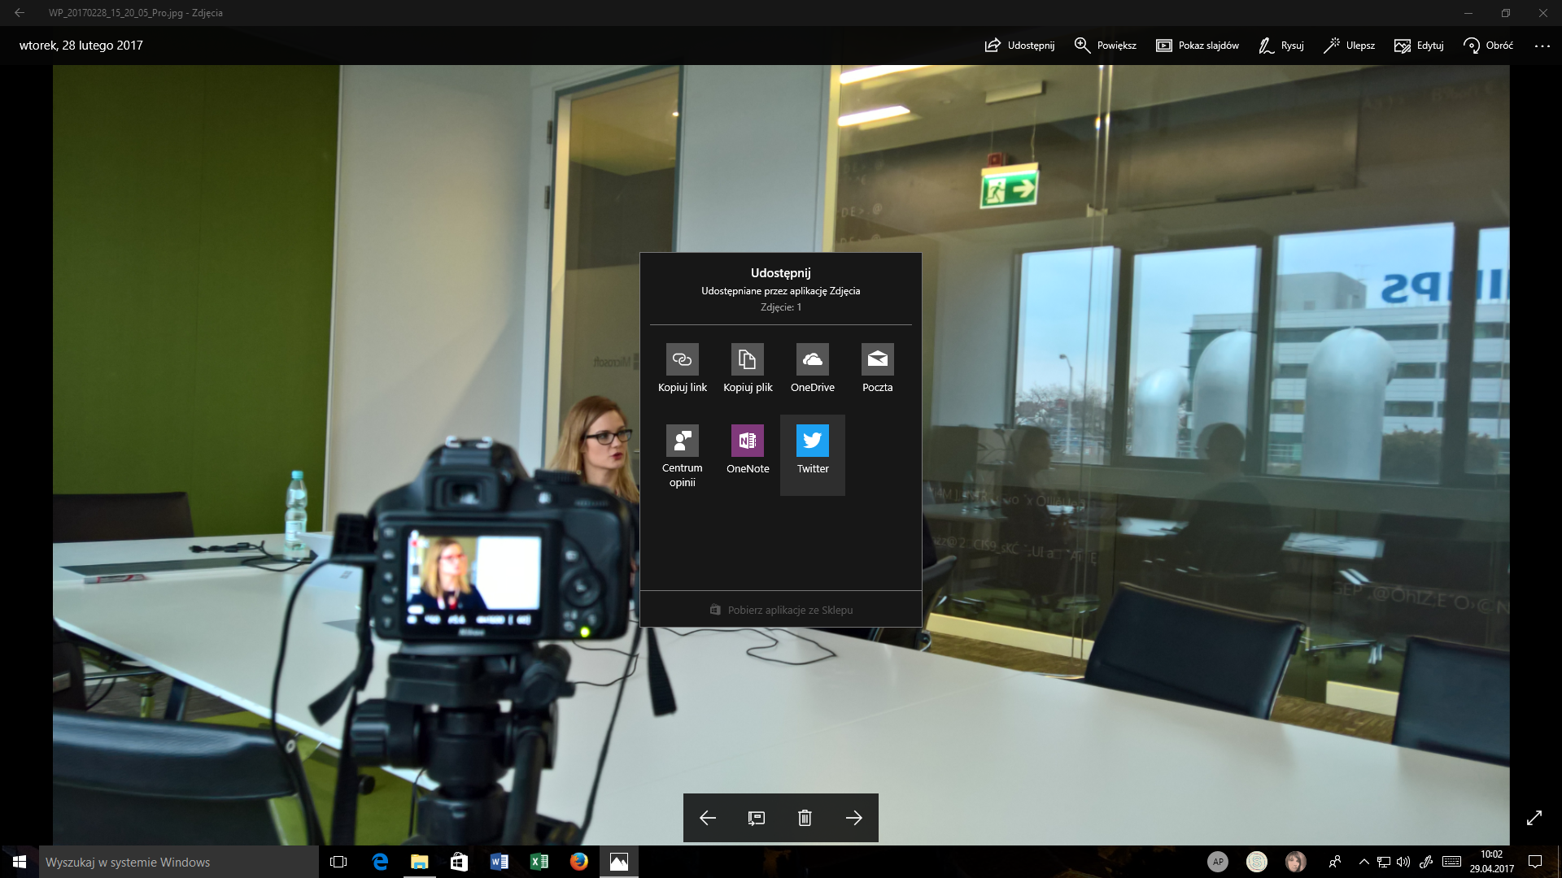Open Firefox from the taskbar
This screenshot has width=1562, height=878.
579,862
